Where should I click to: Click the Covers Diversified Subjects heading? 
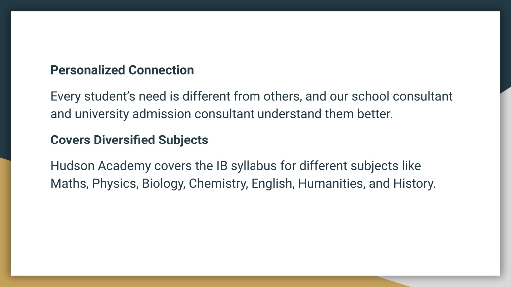click(x=129, y=140)
